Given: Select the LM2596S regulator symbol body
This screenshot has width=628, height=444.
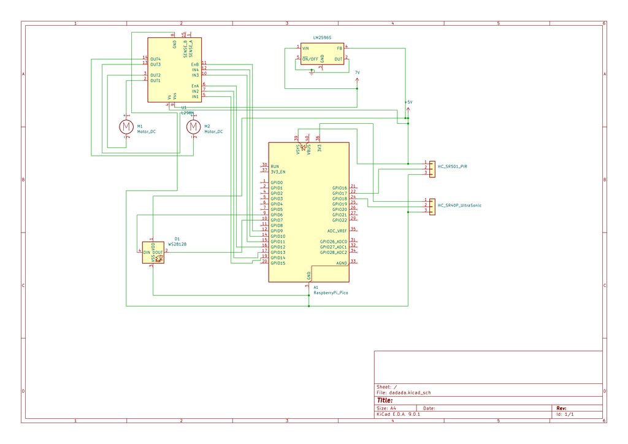Looking at the screenshot, I should tap(322, 53).
